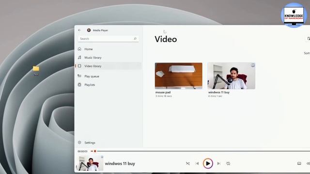Viewport: 310px width, 174px height.
Task: Click the now playing thumbnail
Action: tap(90, 163)
